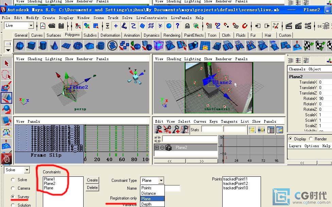Pick the Lasso select tool in the toolbox

pos(6,75)
